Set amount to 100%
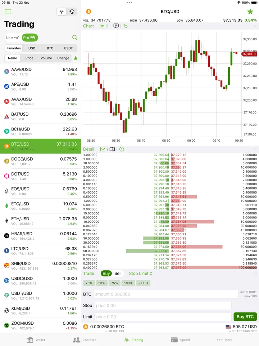The width and height of the screenshot is (259, 346). (x=128, y=283)
